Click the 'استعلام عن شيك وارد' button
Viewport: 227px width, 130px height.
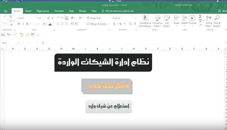109,107
